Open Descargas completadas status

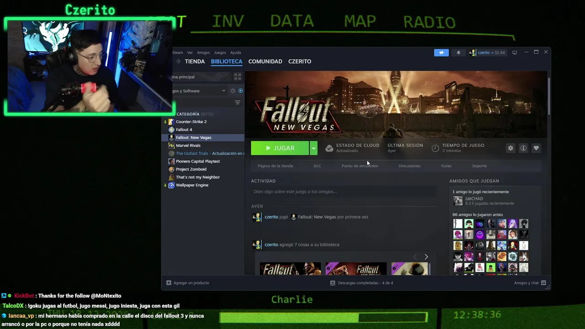(x=362, y=283)
